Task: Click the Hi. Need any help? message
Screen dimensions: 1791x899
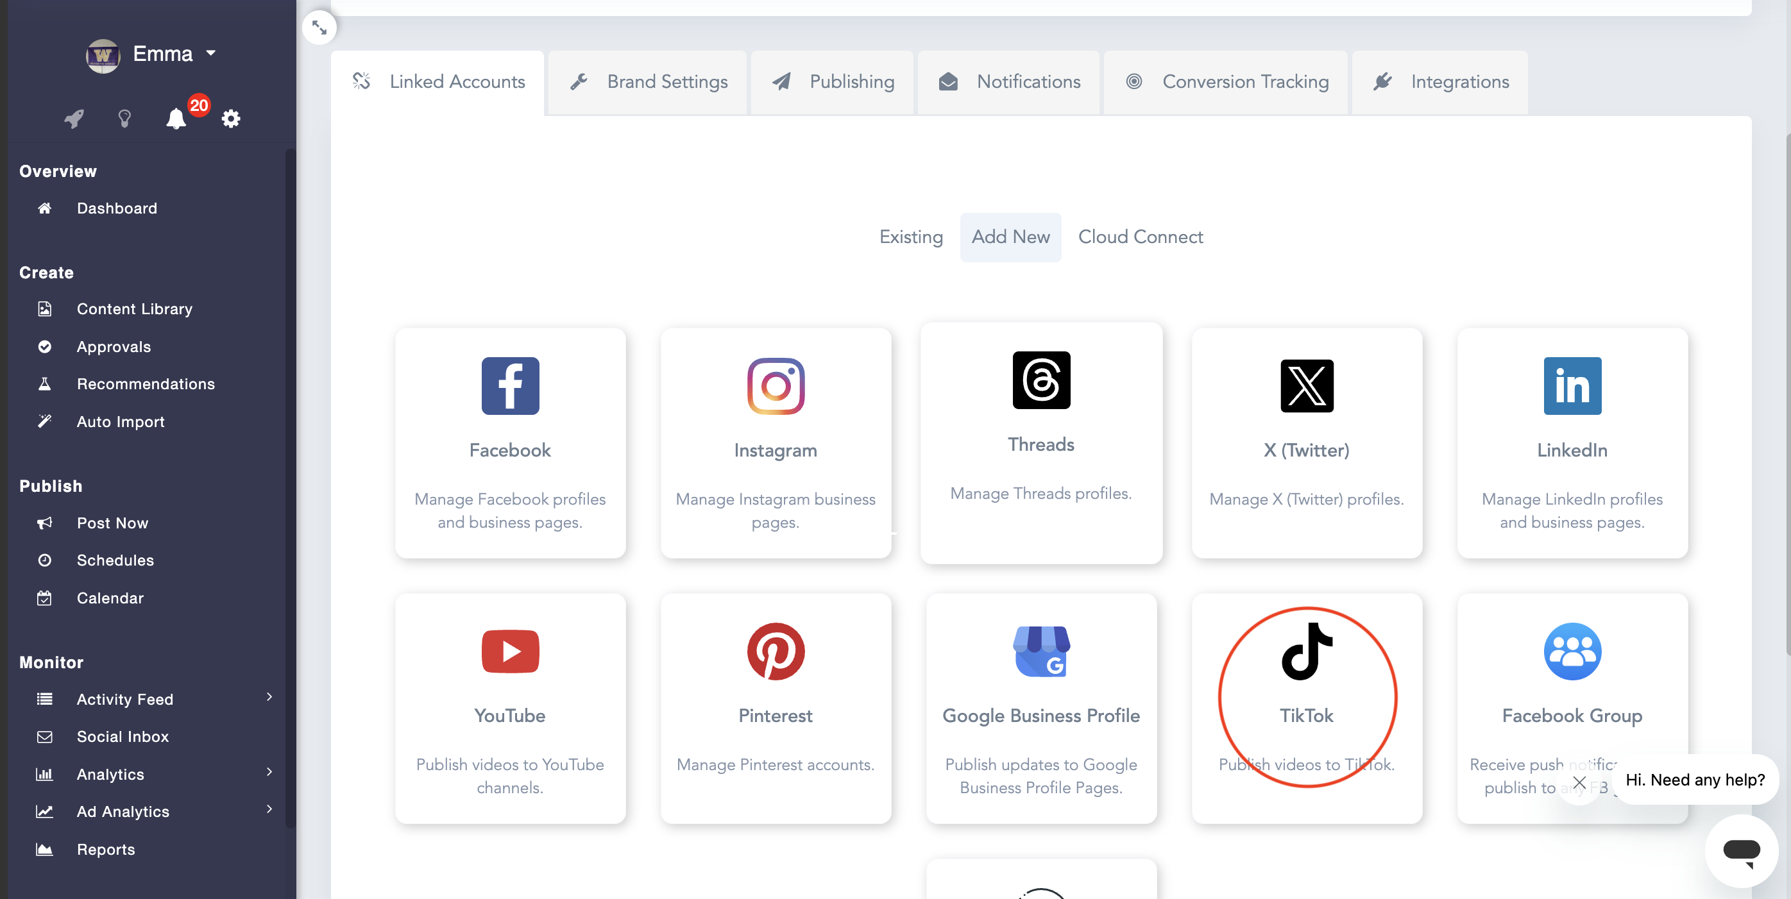Action: coord(1695,780)
